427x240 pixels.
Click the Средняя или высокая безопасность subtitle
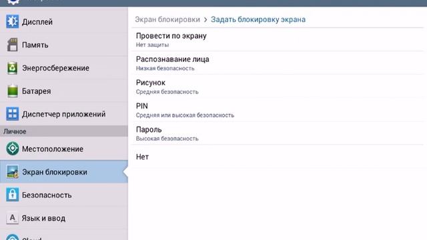185,115
